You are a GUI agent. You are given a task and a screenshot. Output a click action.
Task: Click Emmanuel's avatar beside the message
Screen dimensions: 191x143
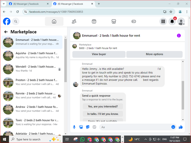point(76,84)
